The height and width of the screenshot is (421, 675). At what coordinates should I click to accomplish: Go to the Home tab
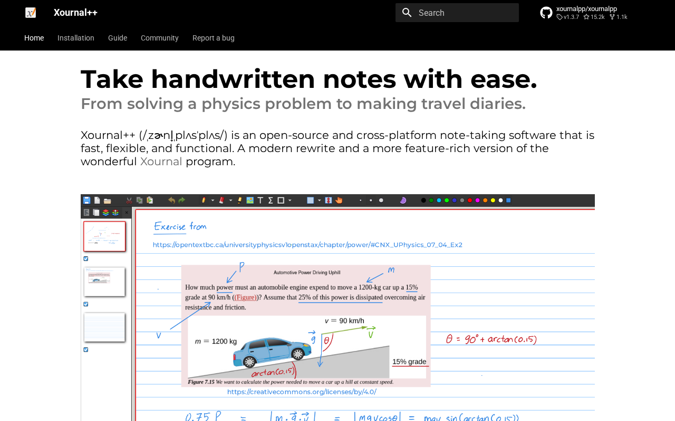[34, 38]
